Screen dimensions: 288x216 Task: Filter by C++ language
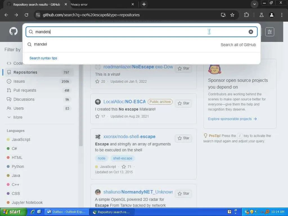click(13, 184)
